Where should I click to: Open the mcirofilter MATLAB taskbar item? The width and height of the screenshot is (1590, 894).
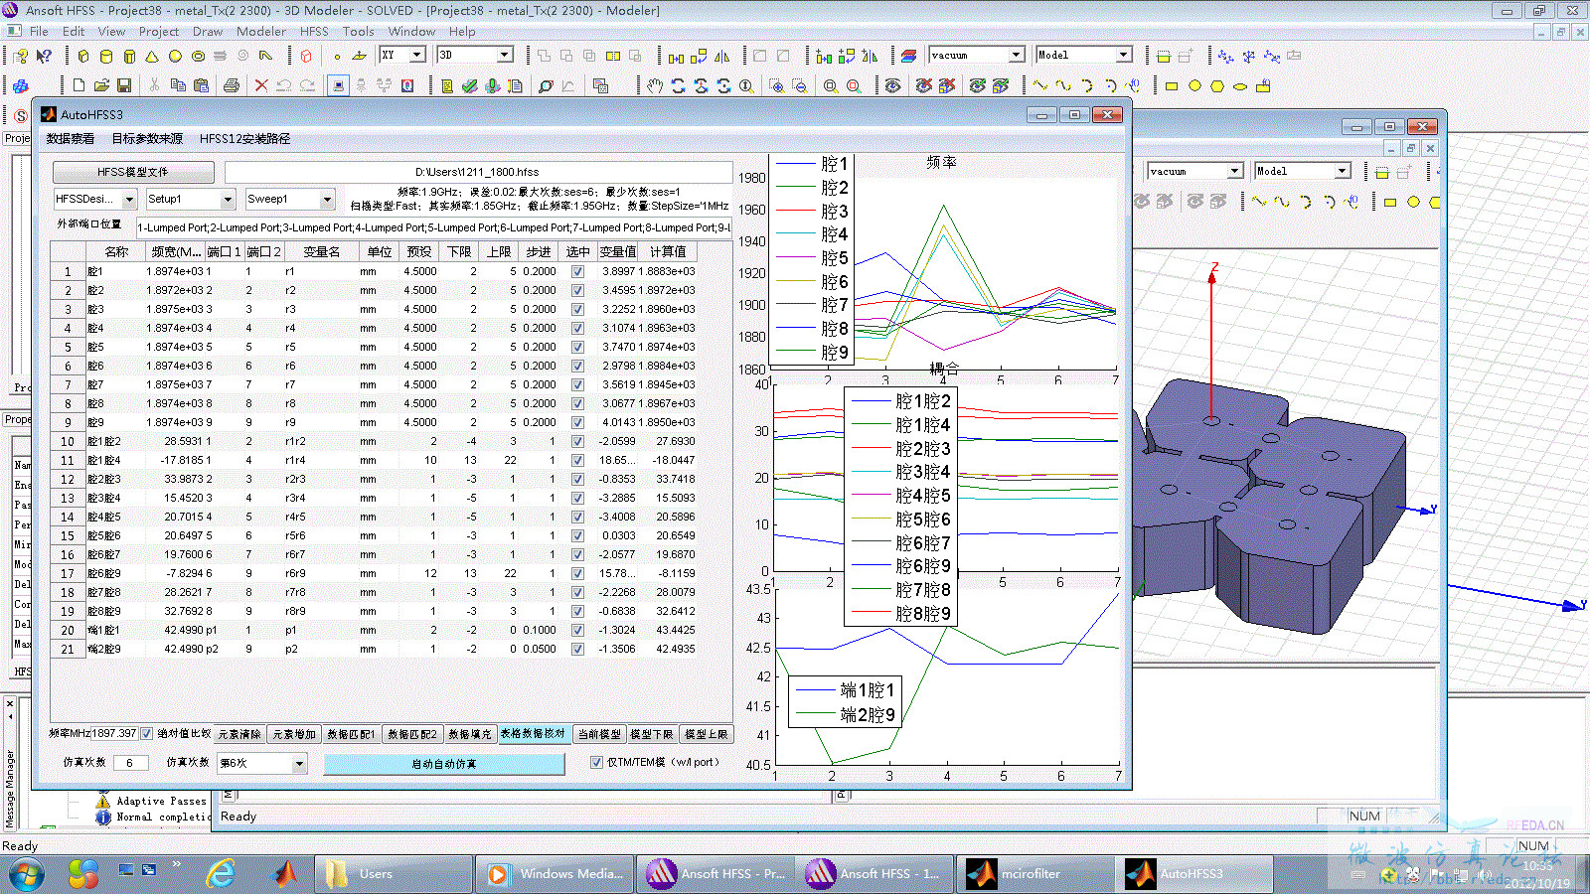pyautogui.click(x=1034, y=874)
